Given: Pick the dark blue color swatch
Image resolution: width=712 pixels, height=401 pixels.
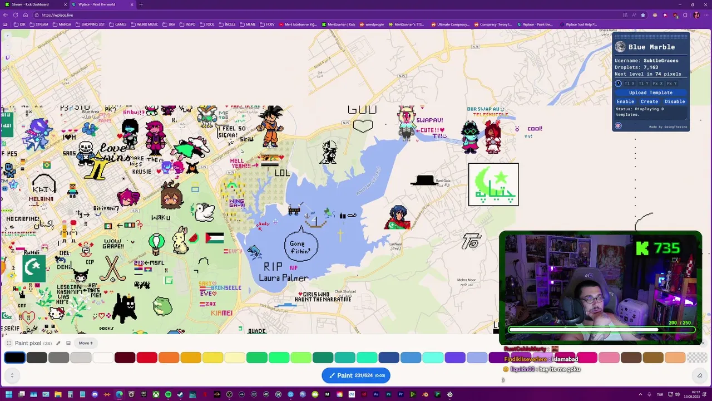Looking at the screenshot, I should click(389, 358).
